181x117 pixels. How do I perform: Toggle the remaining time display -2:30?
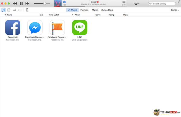pyautogui.click(x=123, y=5)
